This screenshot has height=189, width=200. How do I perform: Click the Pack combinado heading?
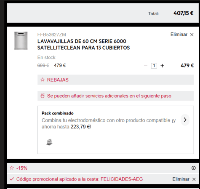click(x=58, y=113)
